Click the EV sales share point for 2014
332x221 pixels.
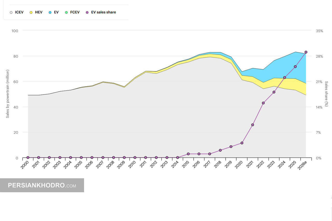tap(178, 158)
